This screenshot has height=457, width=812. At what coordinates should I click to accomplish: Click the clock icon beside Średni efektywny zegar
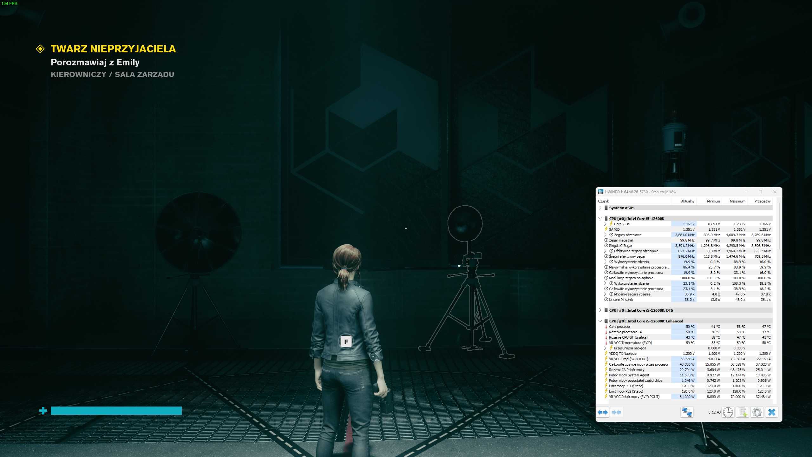pyautogui.click(x=606, y=256)
